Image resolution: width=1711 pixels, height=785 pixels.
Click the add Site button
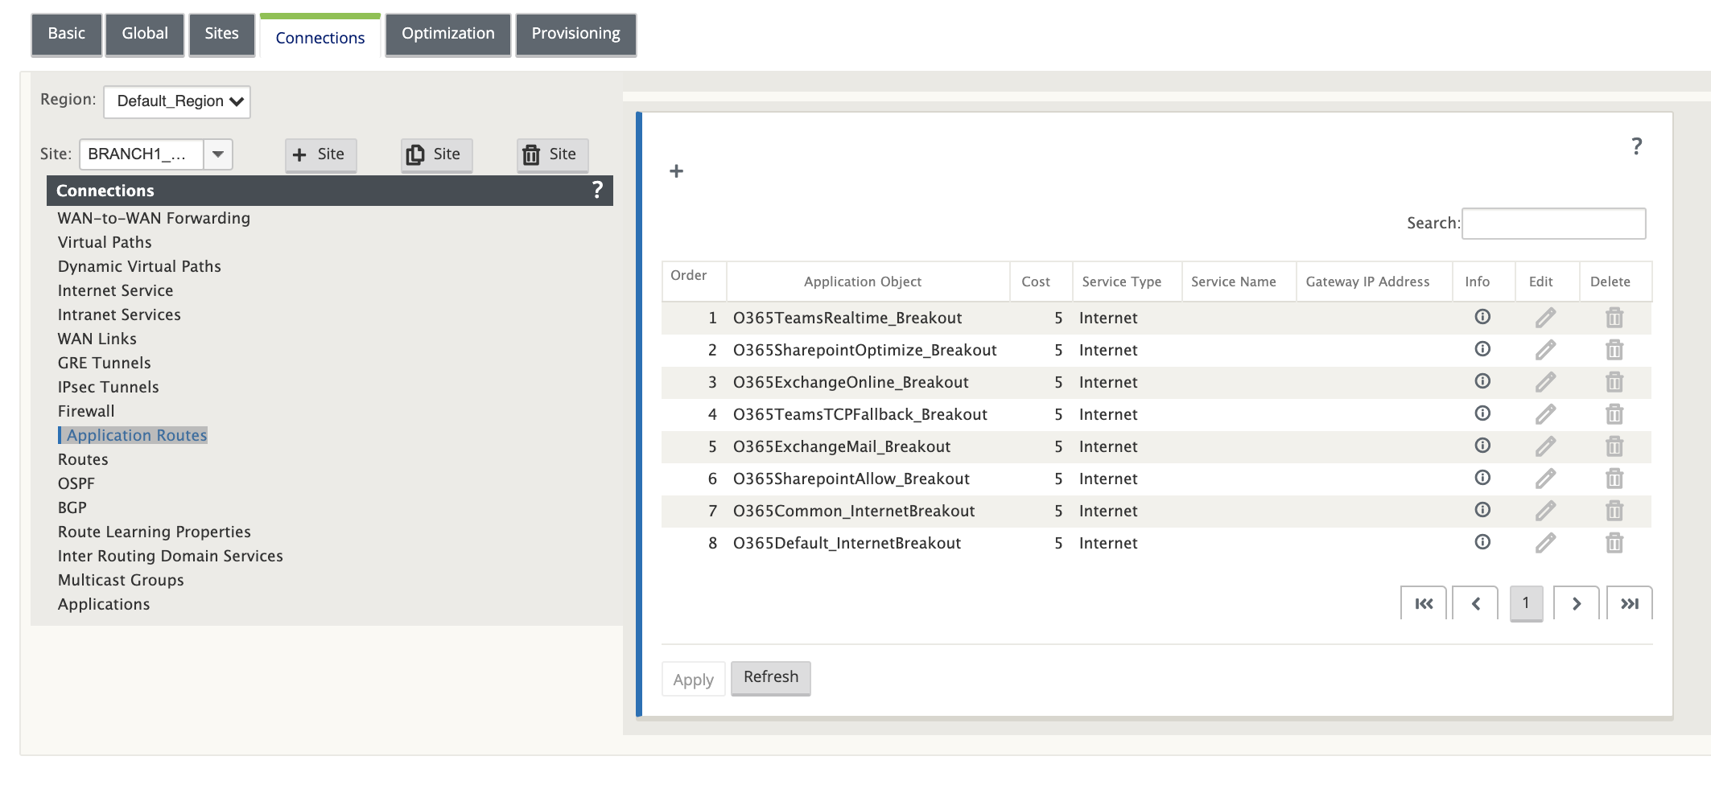pos(320,154)
